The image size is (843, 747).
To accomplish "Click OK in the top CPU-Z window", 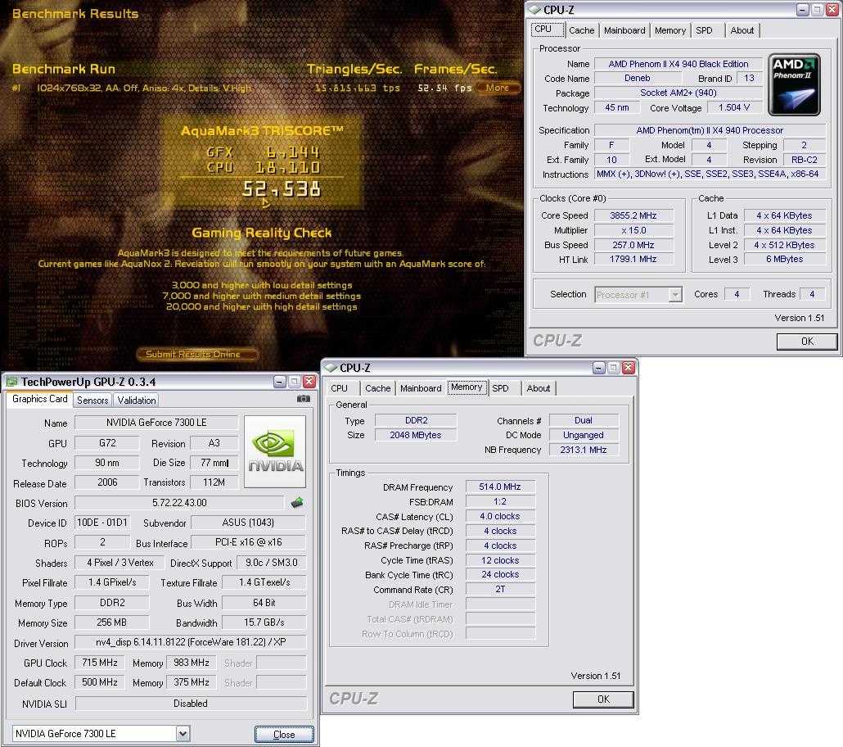I will point(807,342).
